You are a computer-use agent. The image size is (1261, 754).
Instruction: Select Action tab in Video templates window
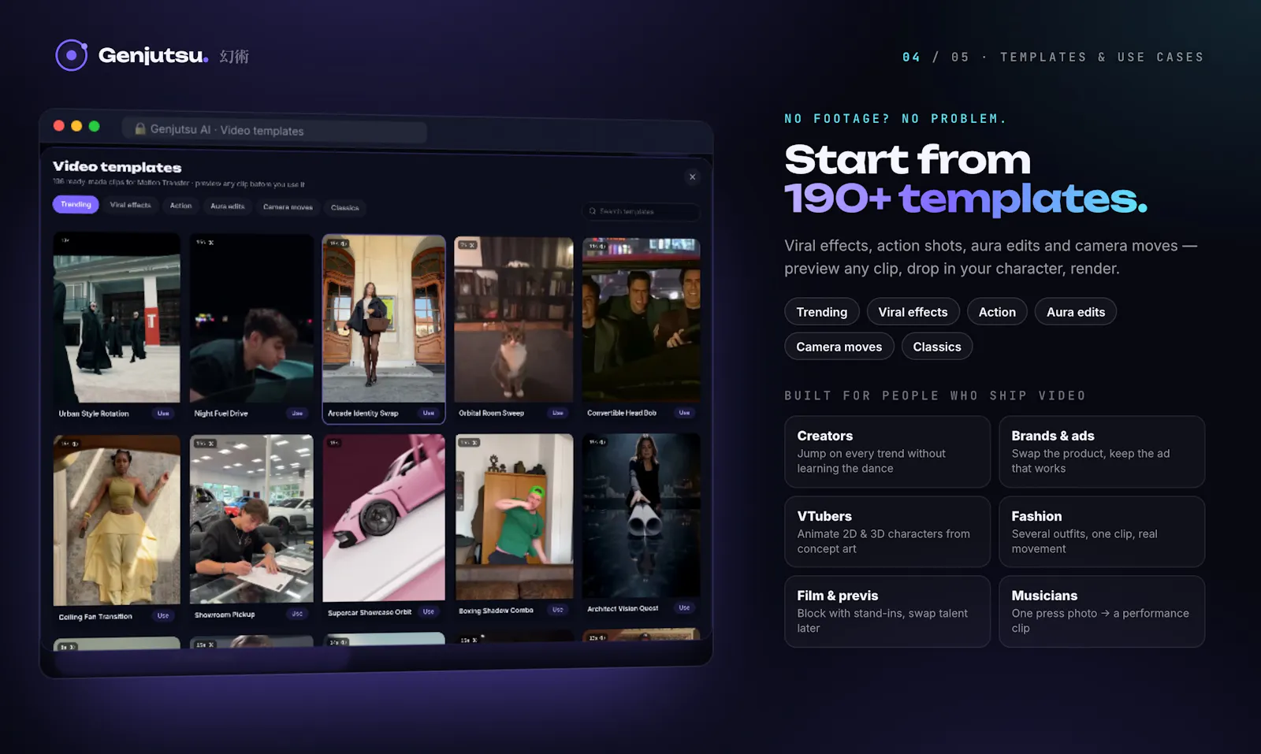(x=180, y=206)
